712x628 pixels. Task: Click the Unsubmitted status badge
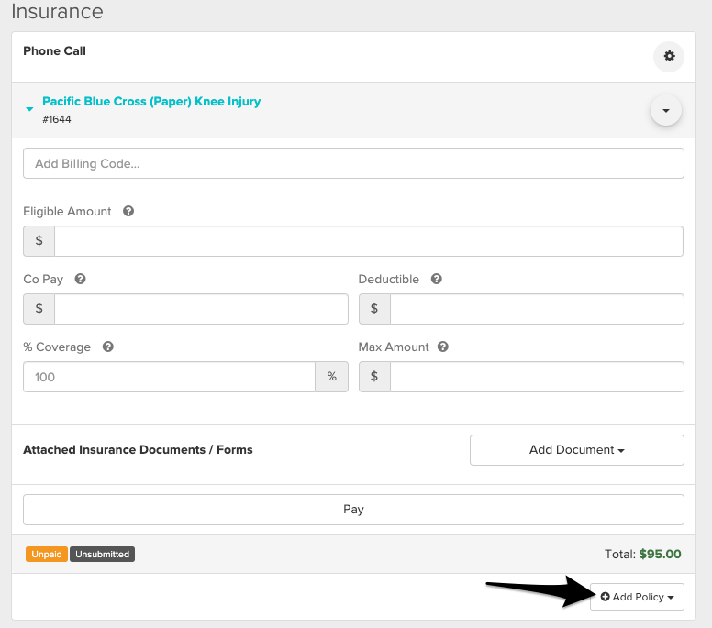(x=102, y=555)
